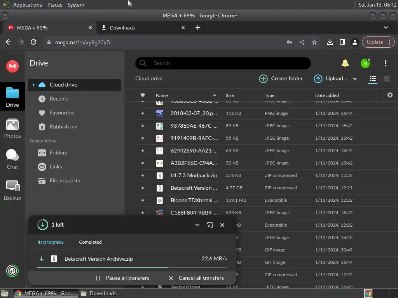Click the 1 left download status icon
This screenshot has width=398, height=298.
(x=43, y=225)
